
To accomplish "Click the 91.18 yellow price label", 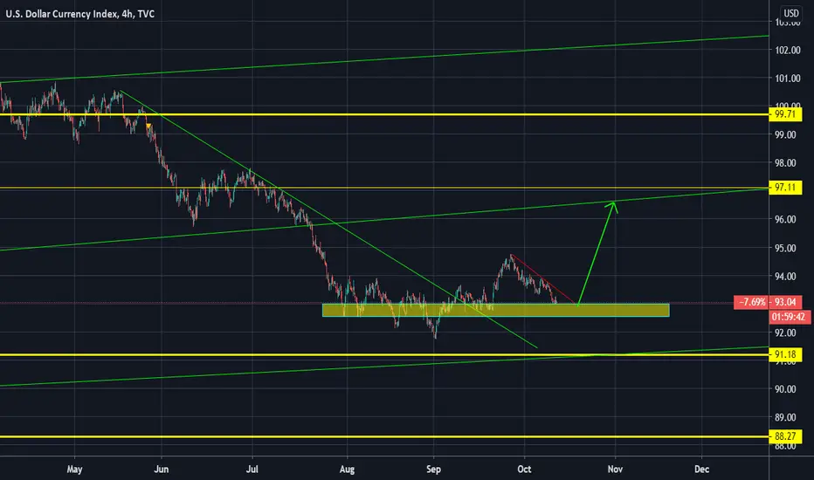I will 785,355.
